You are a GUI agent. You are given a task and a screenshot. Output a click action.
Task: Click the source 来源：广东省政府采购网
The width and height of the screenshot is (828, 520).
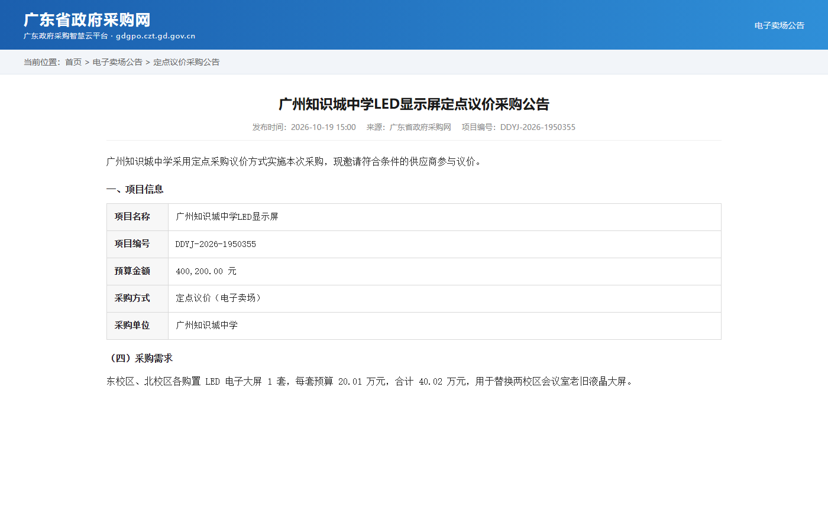[409, 127]
